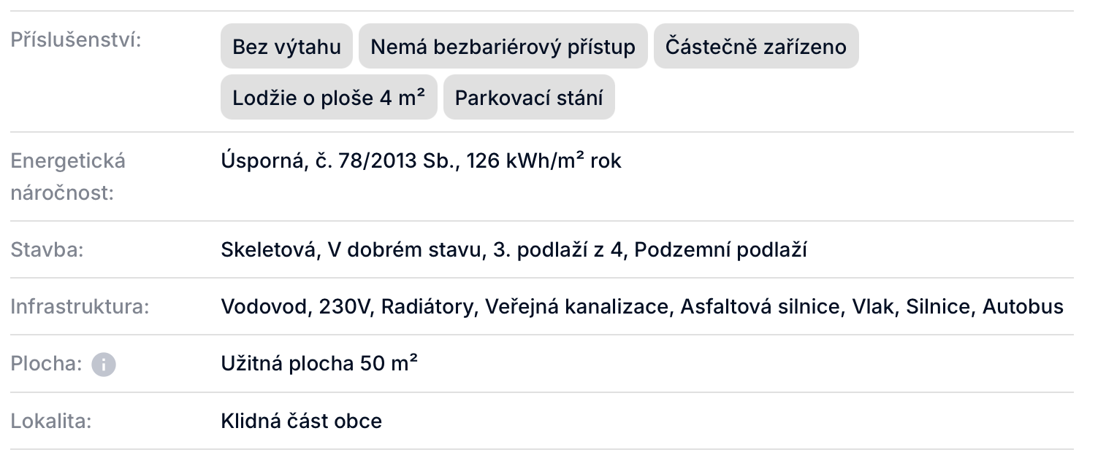
Task: Select the "Parkovací stání" tag
Action: click(529, 97)
